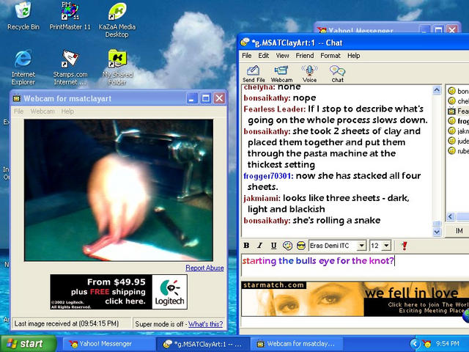Open the font size 12 dropdown

pos(386,246)
